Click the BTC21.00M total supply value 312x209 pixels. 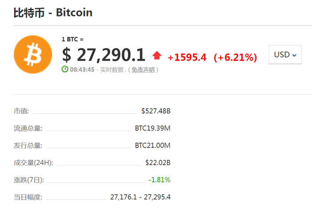point(152,145)
